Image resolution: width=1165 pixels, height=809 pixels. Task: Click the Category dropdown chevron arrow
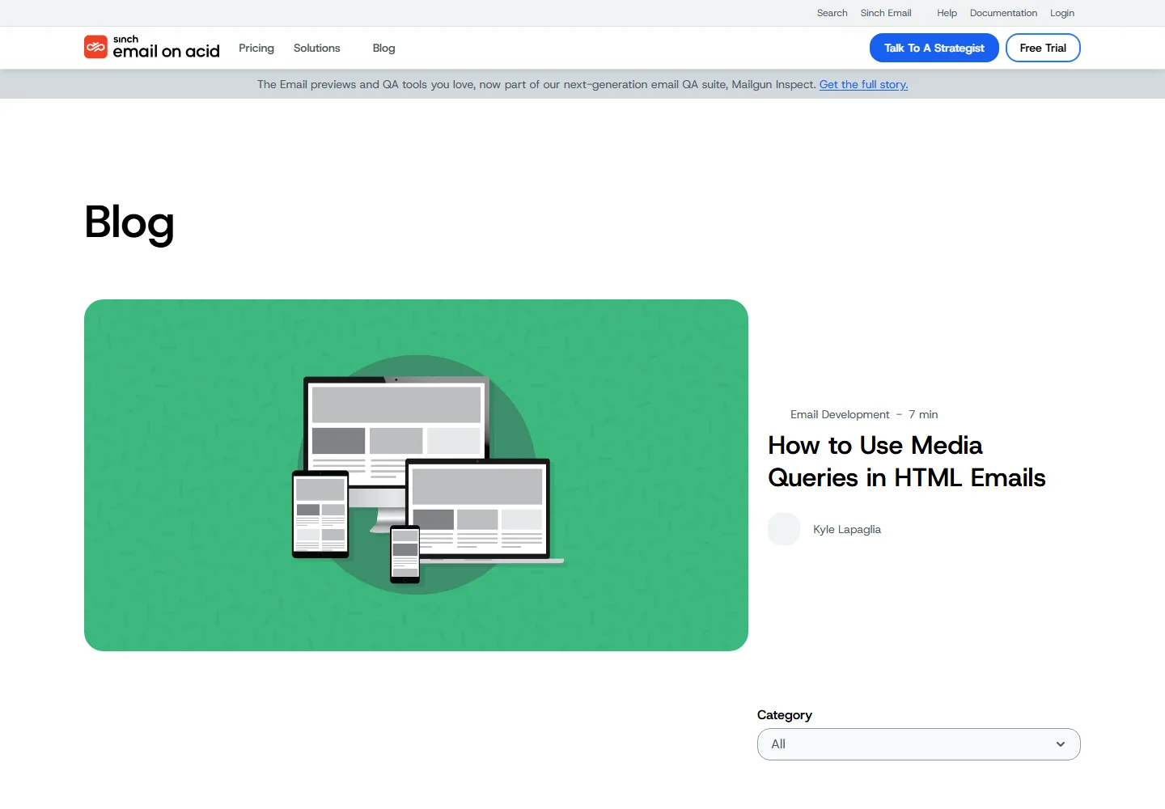coord(1061,744)
